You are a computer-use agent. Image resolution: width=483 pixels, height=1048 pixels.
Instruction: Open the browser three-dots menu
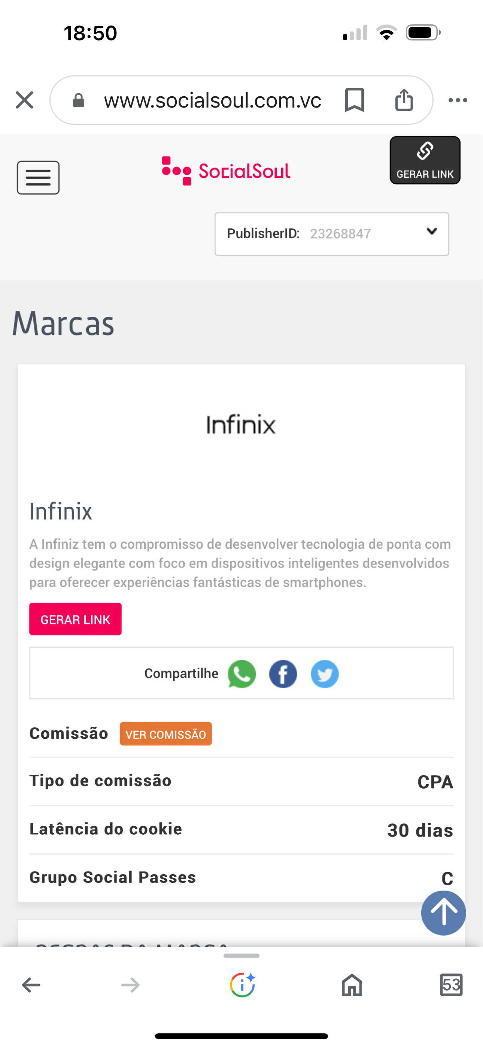click(x=458, y=100)
